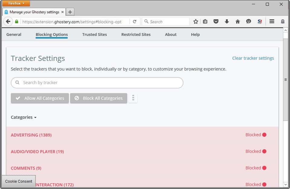Open the downloads arrow icon
Viewport: 290px width, 189px height.
click(227, 22)
